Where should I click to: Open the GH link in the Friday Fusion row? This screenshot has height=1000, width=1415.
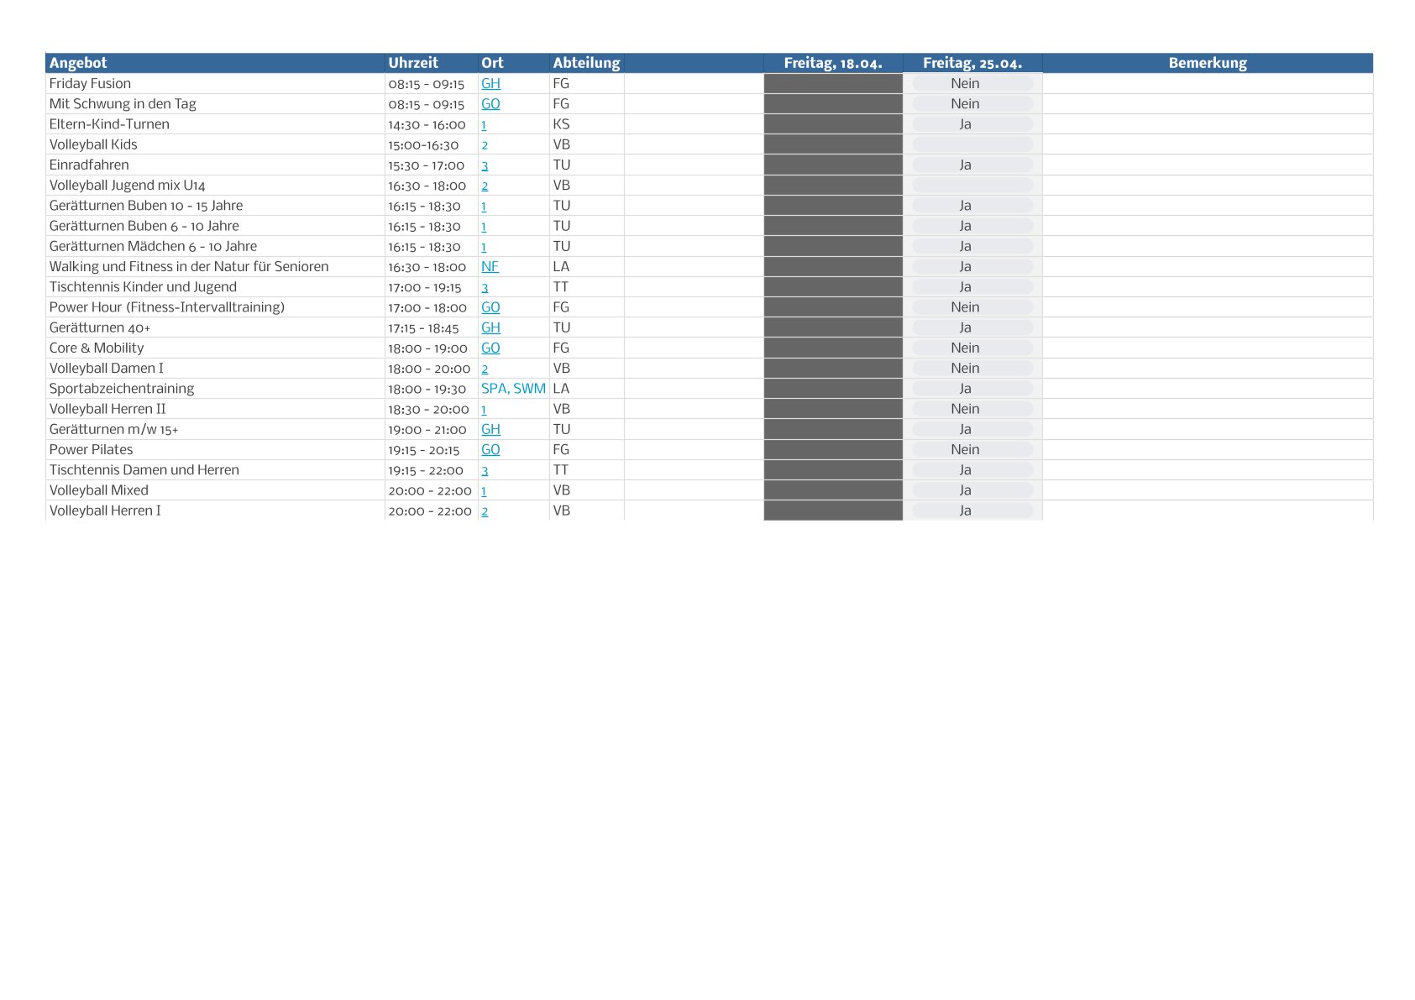tap(490, 84)
